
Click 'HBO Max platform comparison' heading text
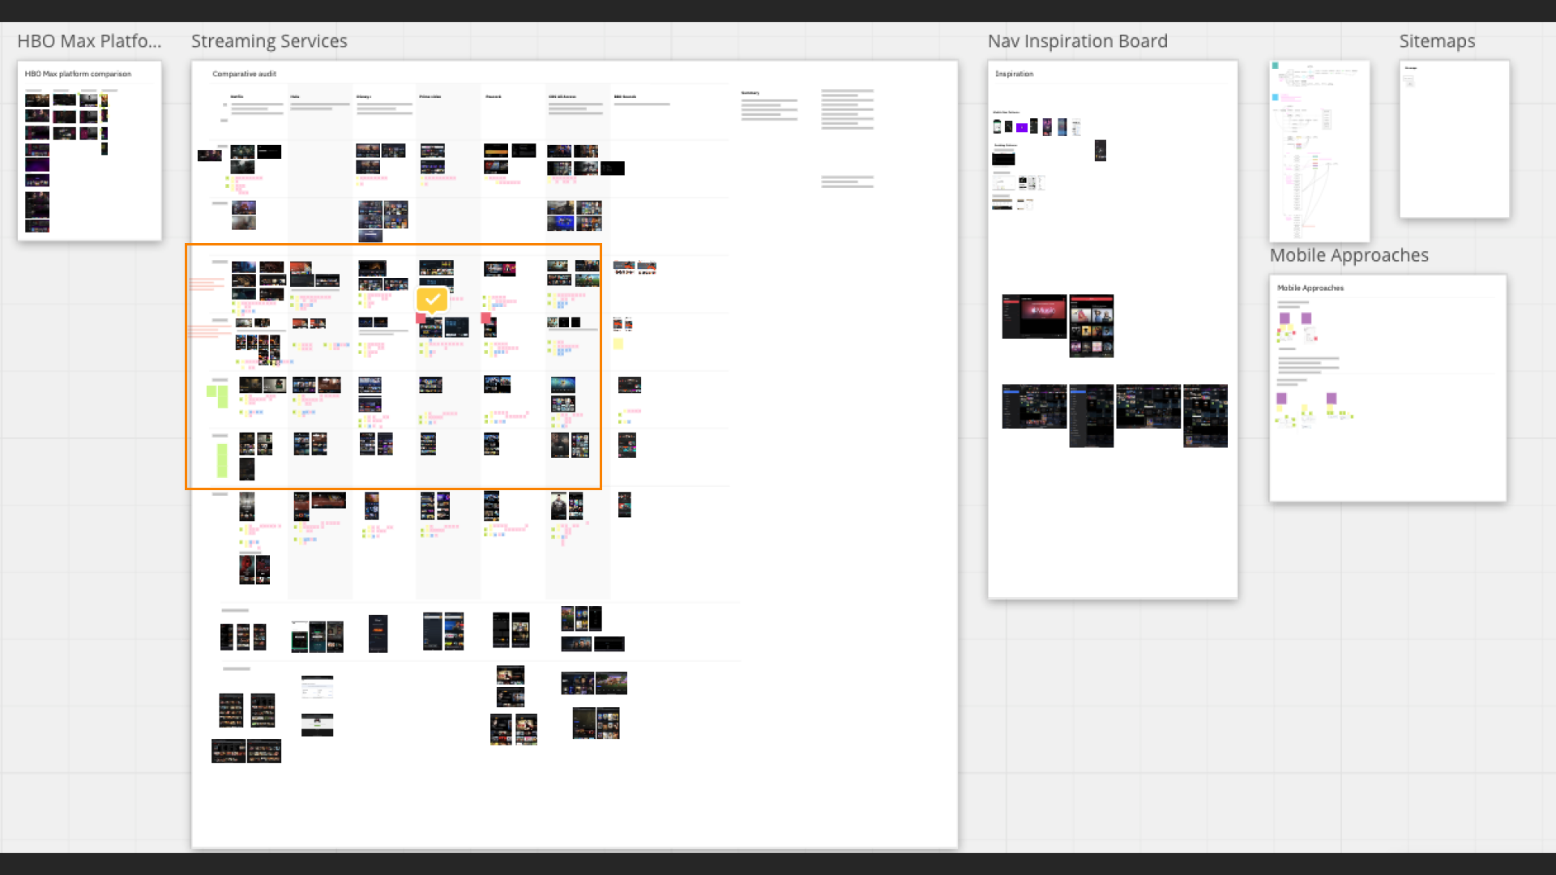[78, 74]
